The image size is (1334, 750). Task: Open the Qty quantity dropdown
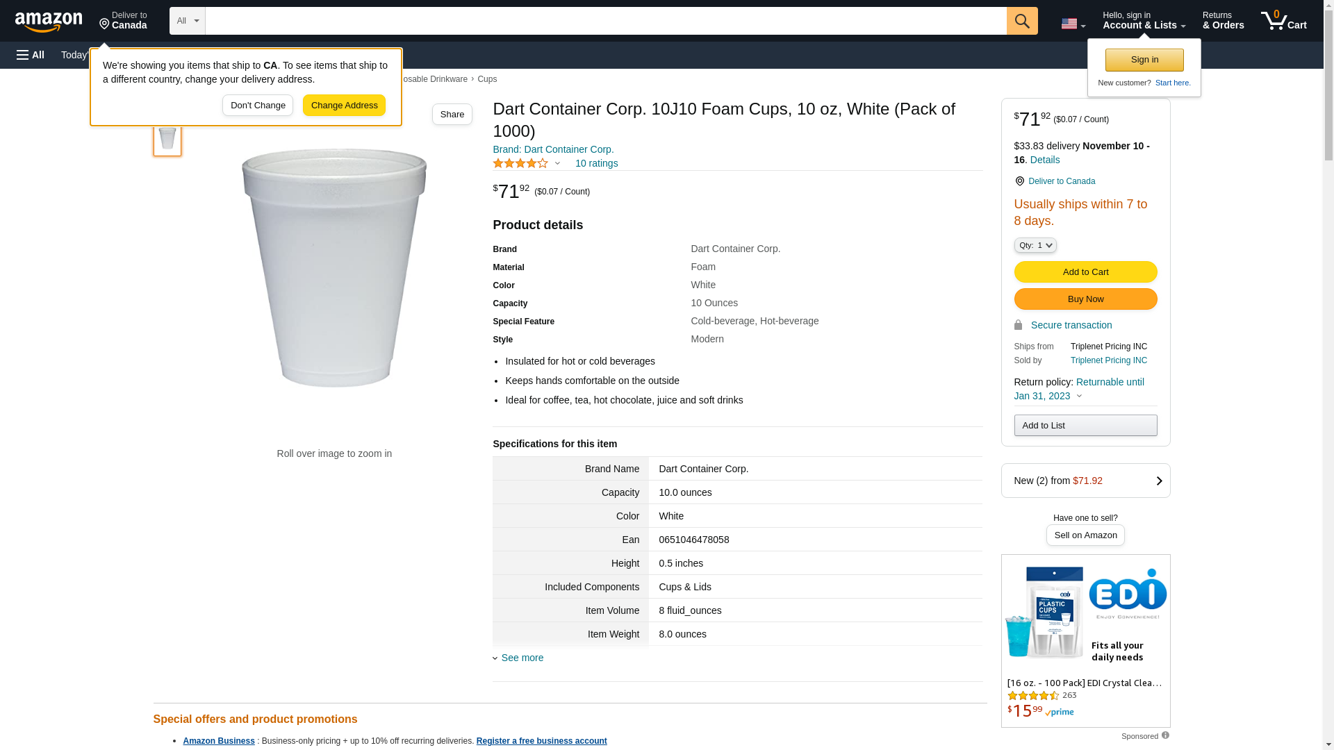[x=1035, y=245]
